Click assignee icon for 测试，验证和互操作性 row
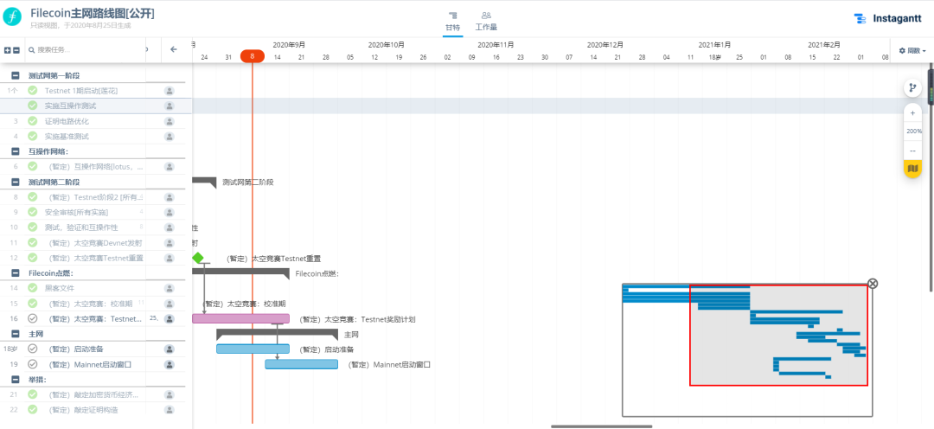The image size is (934, 429). coord(170,227)
